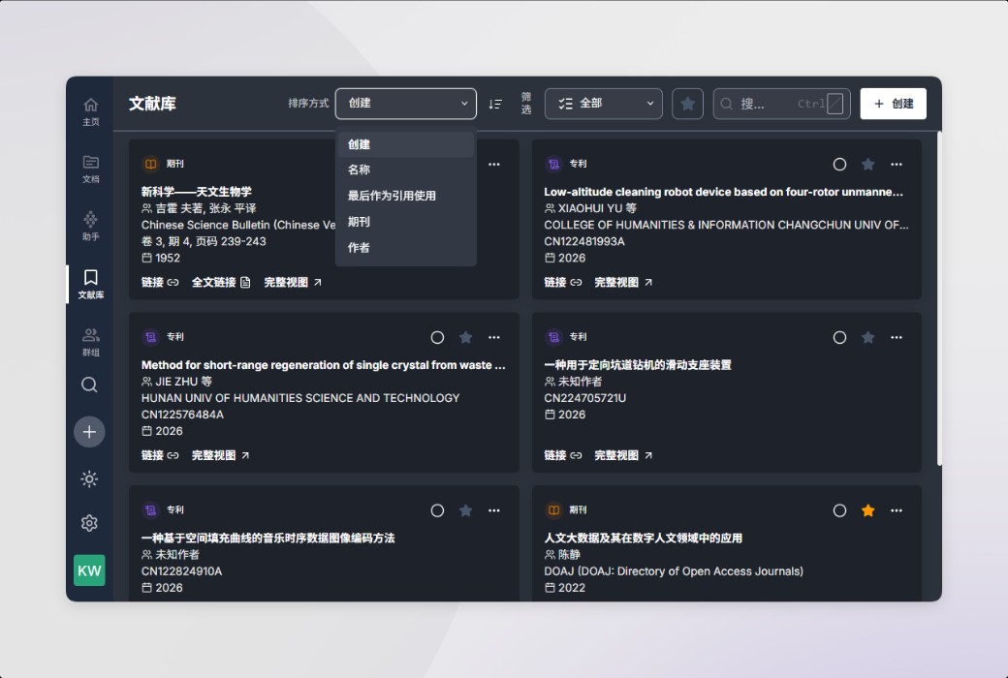Click the 专利 type icon on 一种基于空间填充曲线 card

click(150, 510)
